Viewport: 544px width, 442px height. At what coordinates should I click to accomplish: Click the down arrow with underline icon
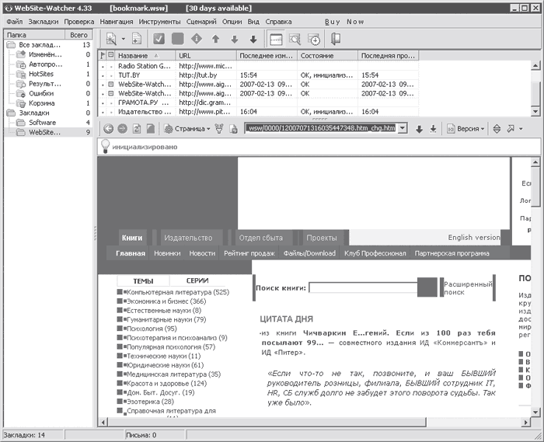click(x=433, y=129)
